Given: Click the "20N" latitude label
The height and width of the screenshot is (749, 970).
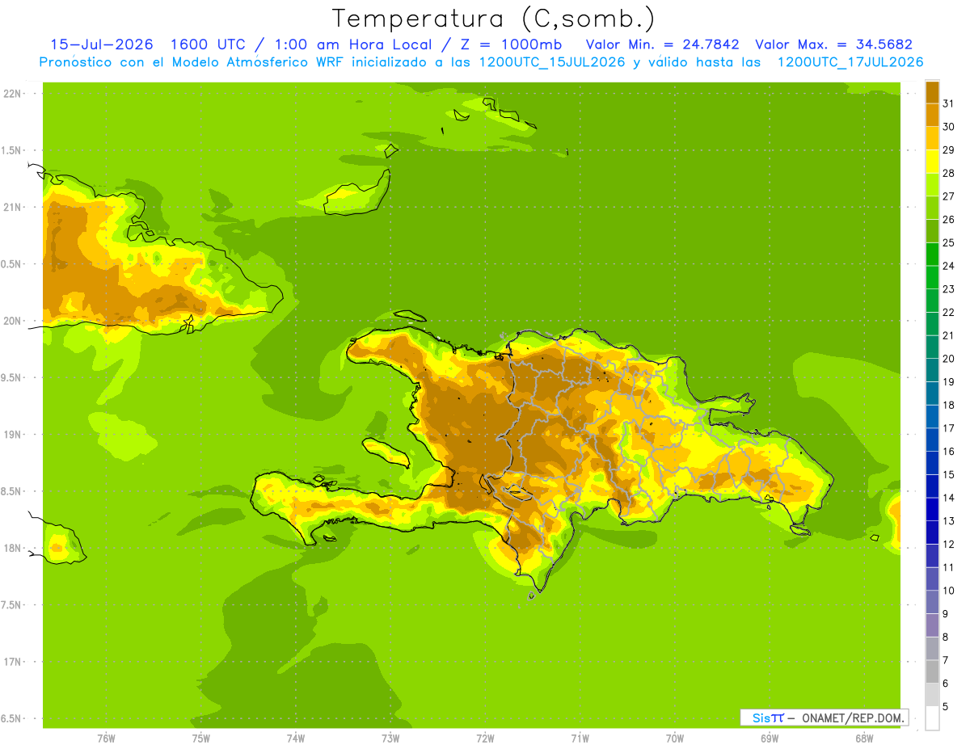Looking at the screenshot, I should pos(14,321).
